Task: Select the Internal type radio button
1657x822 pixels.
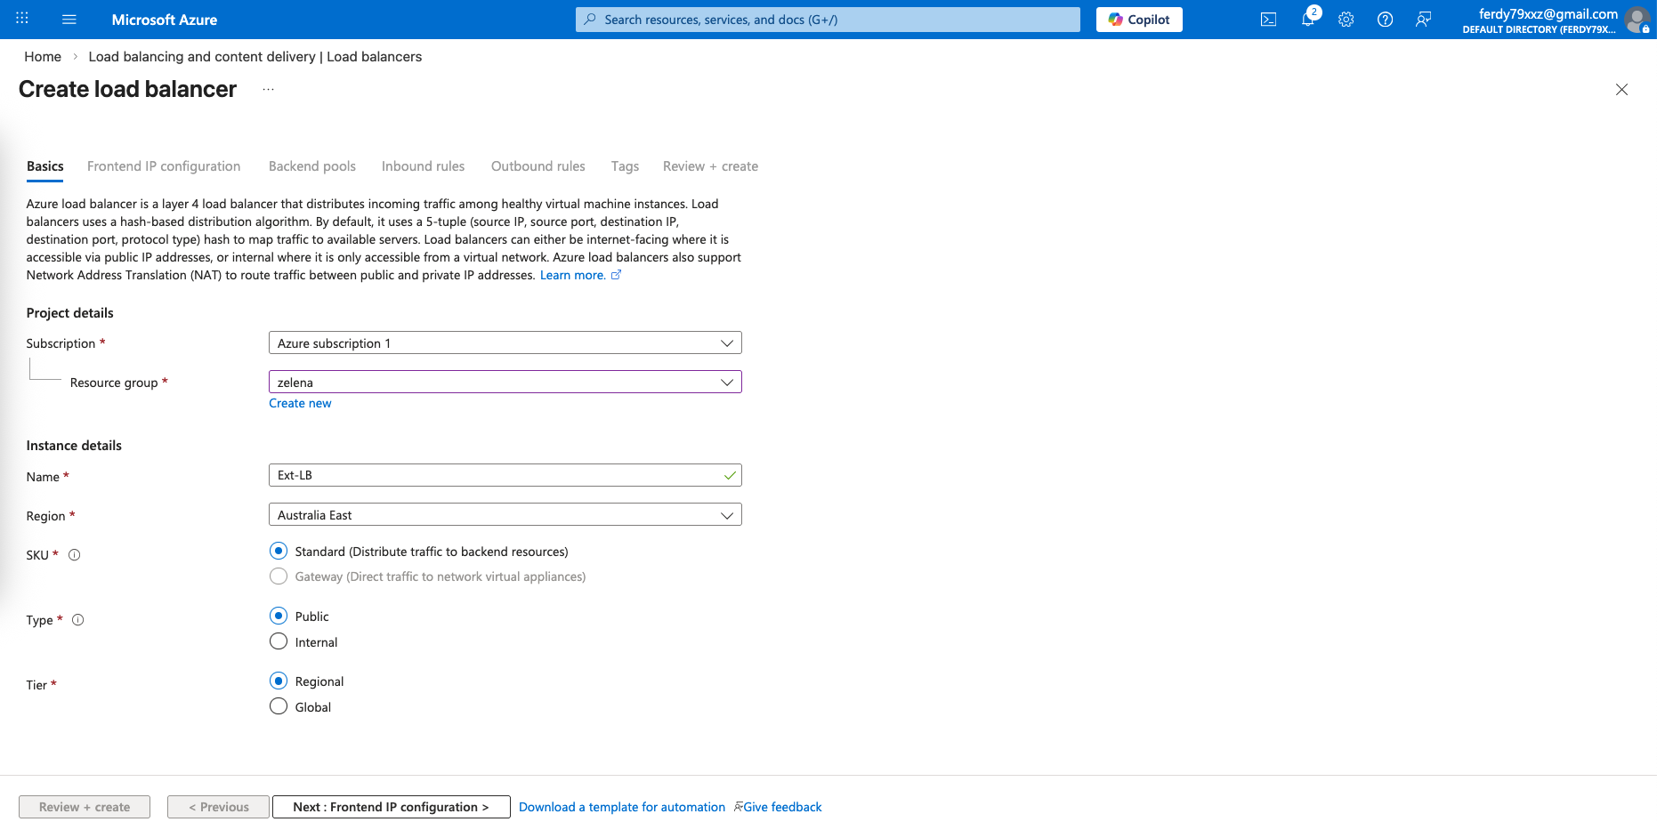Action: (279, 642)
